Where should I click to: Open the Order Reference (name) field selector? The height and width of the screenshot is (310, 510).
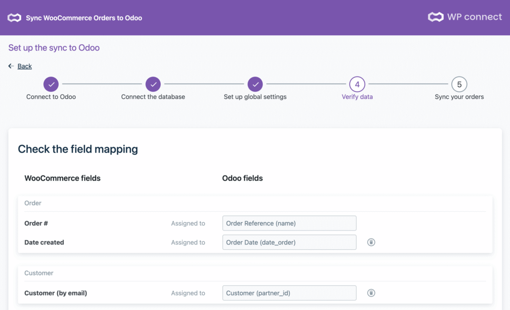pyautogui.click(x=289, y=223)
